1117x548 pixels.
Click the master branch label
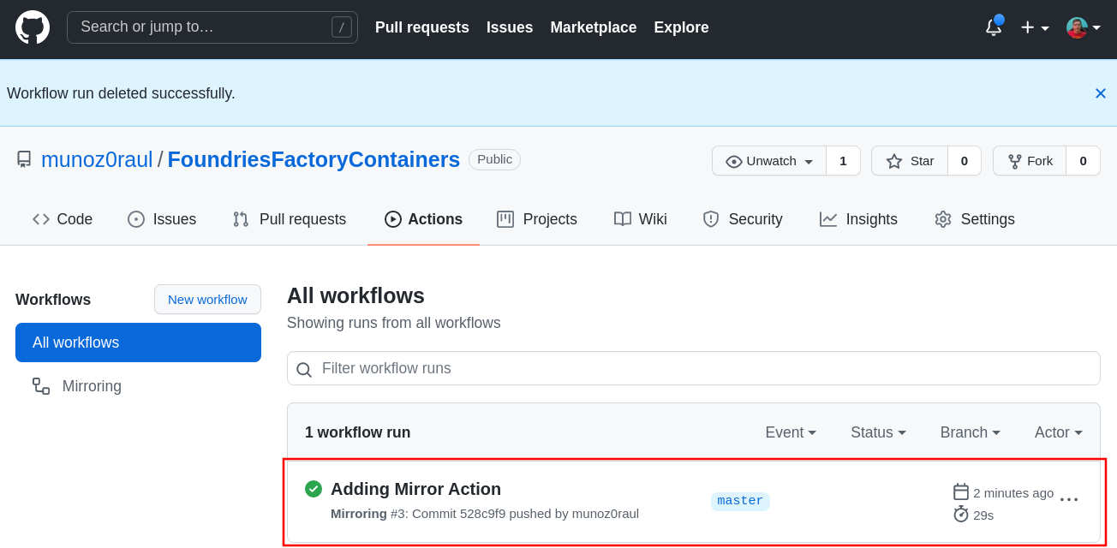pos(740,501)
